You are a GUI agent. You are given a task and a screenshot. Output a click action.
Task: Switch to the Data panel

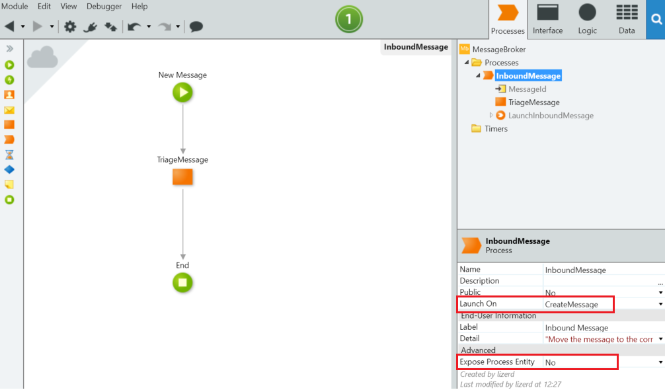point(626,19)
